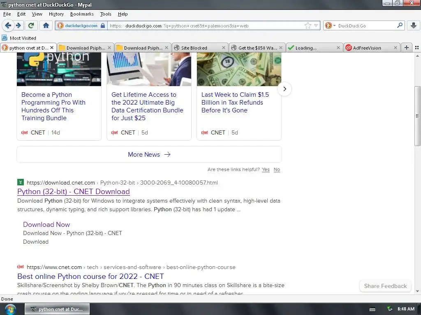421x315 pixels.
Task: Switch to the second Download Psiphon tab
Action: pyautogui.click(x=143, y=48)
